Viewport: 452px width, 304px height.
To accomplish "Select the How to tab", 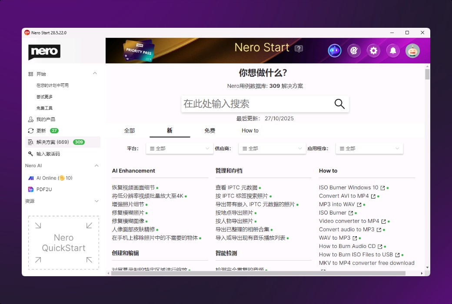I will click(x=250, y=130).
